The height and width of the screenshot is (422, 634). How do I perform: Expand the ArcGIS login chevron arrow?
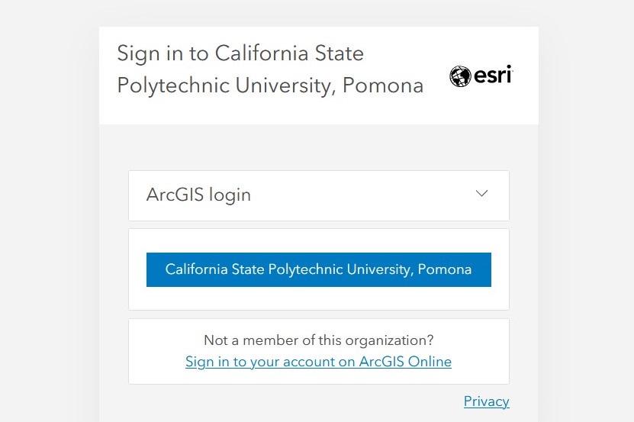(481, 193)
